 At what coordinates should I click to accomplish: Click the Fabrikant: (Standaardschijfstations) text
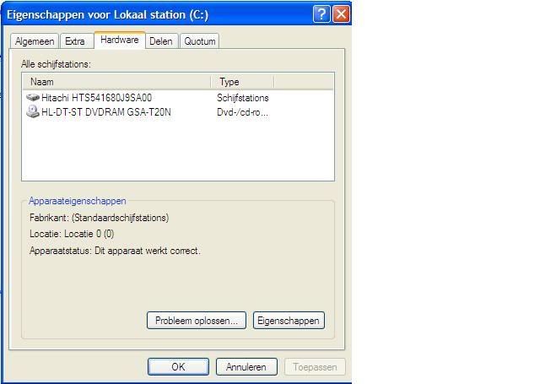(x=100, y=218)
